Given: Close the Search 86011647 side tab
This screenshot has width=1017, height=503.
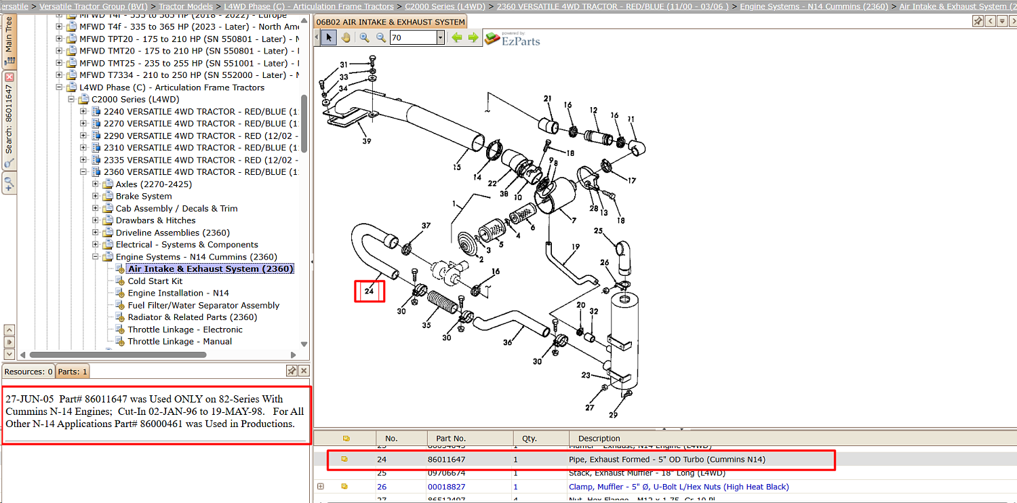Looking at the screenshot, I should [9, 77].
